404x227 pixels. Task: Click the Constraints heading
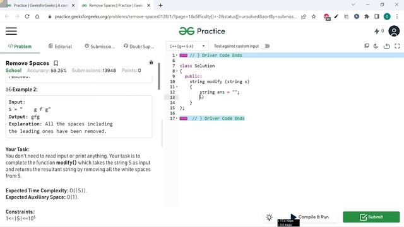(20, 212)
